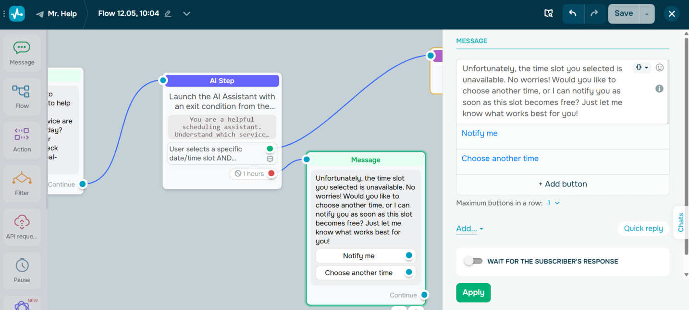Open the Save options dropdown arrow
The image size is (689, 310).
coord(647,14)
